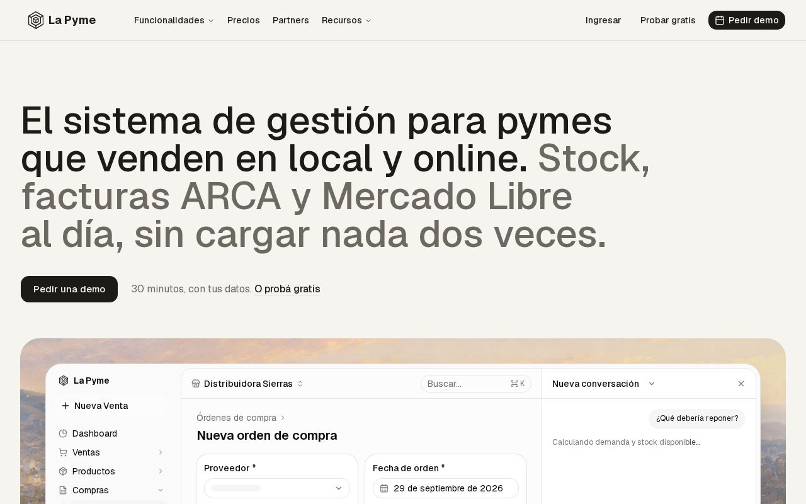Click the Pedir una demo hero button
The height and width of the screenshot is (504, 806).
(69, 289)
